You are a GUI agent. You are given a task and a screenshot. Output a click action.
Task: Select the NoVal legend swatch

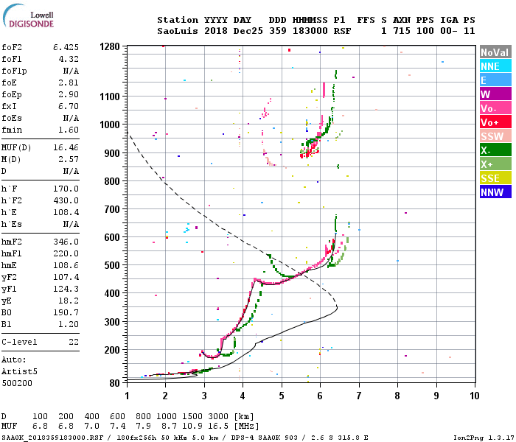(495, 52)
